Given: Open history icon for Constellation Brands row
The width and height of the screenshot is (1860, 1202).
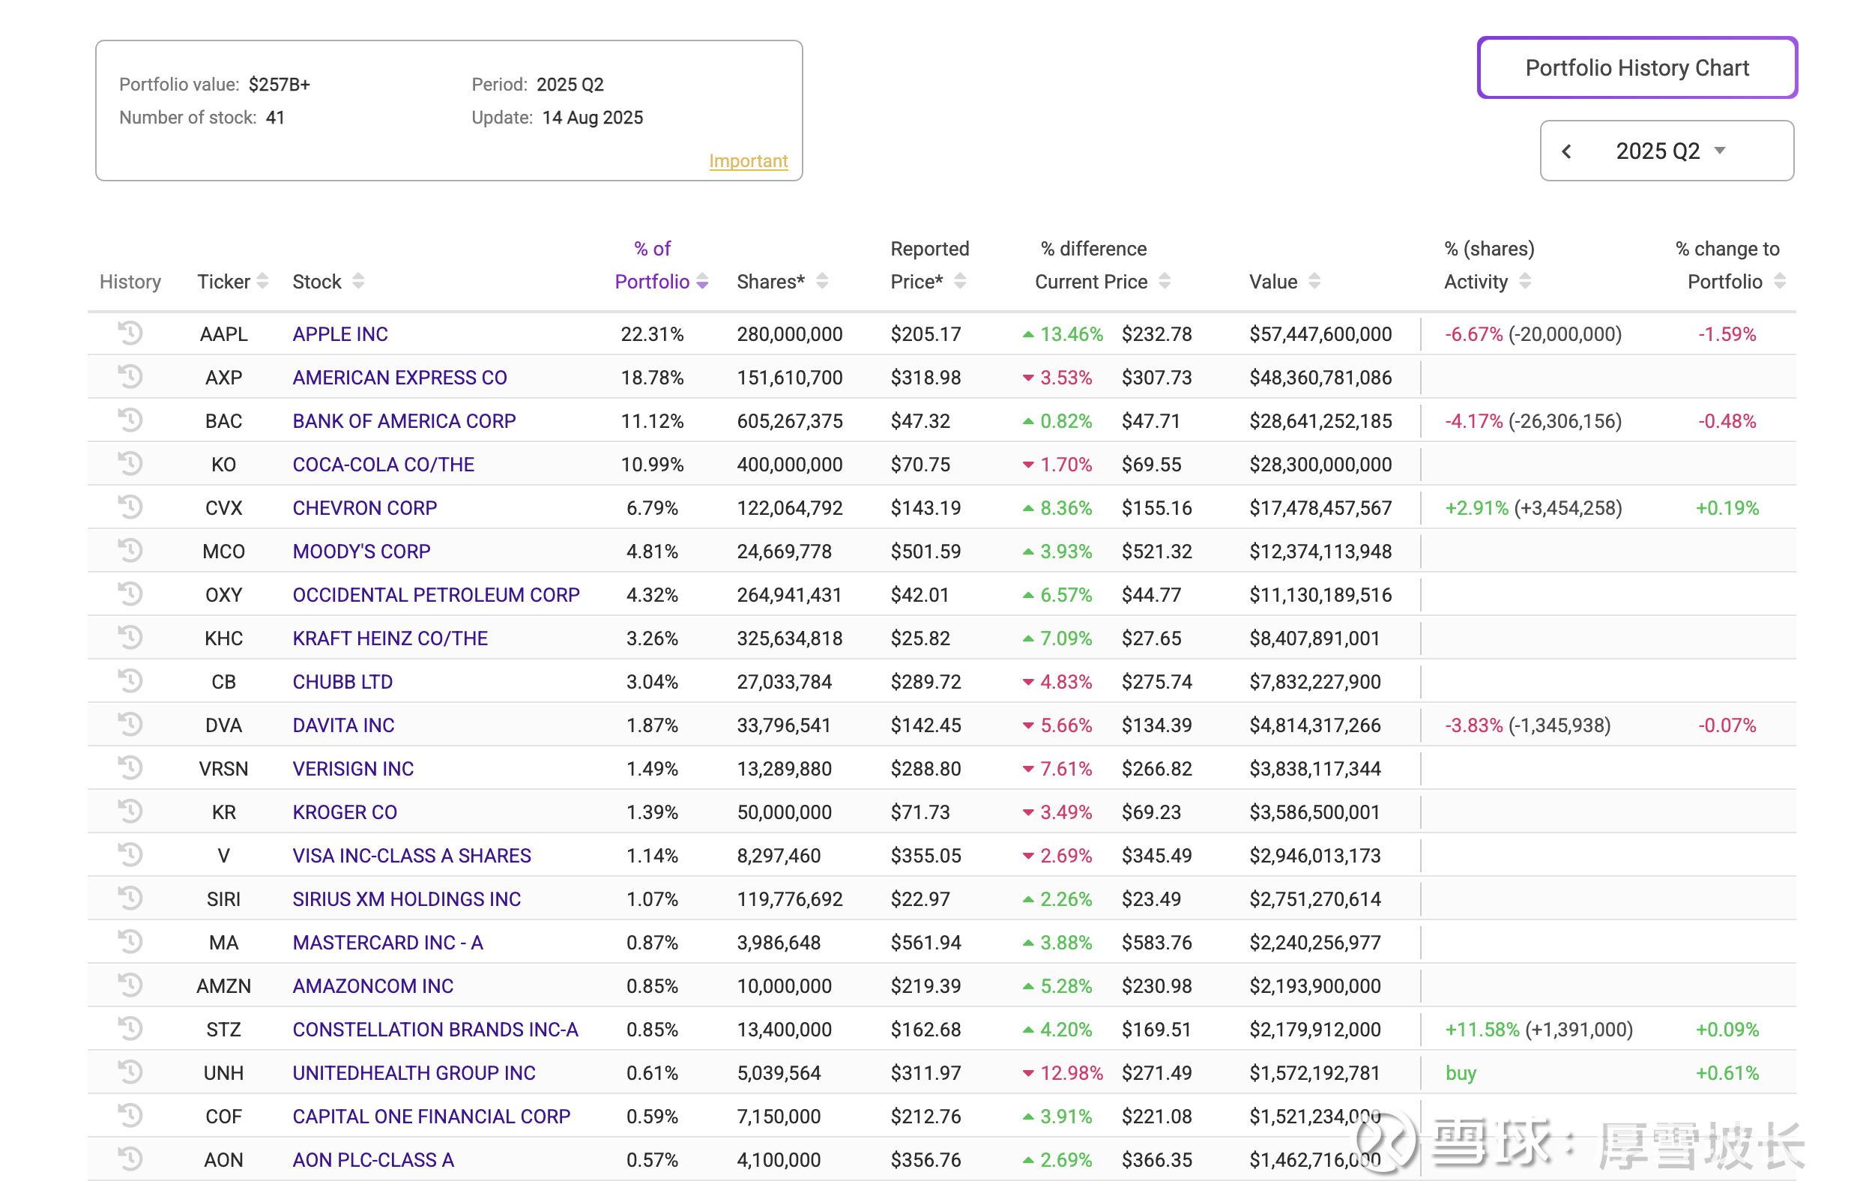Looking at the screenshot, I should (130, 1029).
